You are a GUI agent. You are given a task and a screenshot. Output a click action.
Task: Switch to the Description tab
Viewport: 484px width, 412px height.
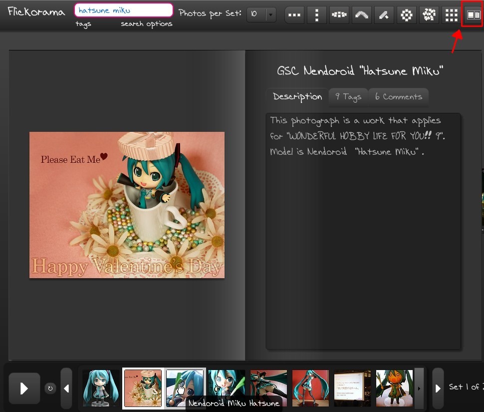click(297, 97)
